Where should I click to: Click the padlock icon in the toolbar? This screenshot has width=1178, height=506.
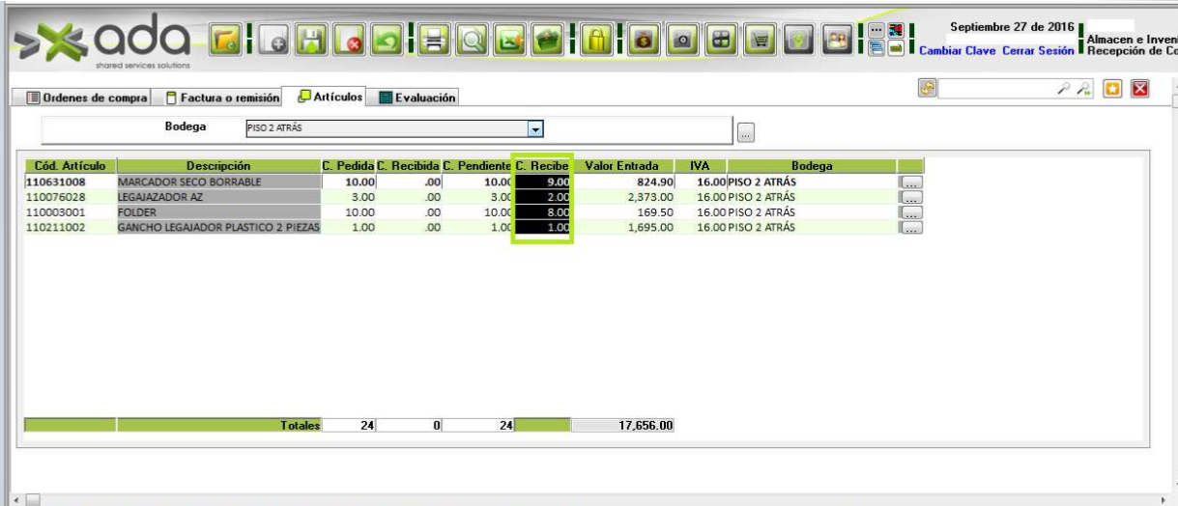click(595, 42)
